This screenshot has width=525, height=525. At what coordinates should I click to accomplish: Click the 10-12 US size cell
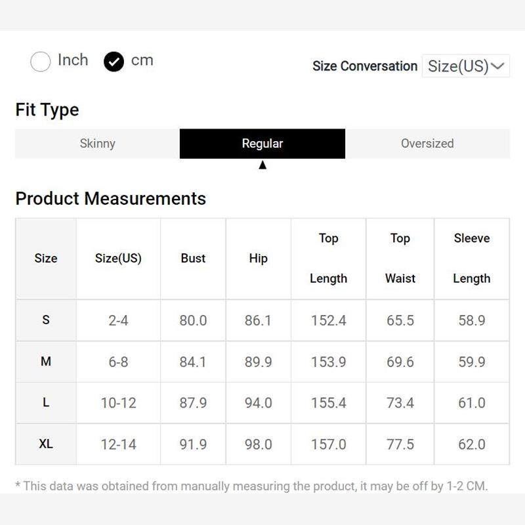coord(118,403)
